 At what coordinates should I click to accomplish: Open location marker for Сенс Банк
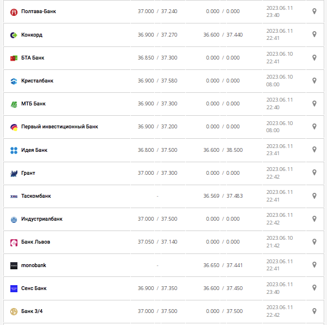pos(314,288)
